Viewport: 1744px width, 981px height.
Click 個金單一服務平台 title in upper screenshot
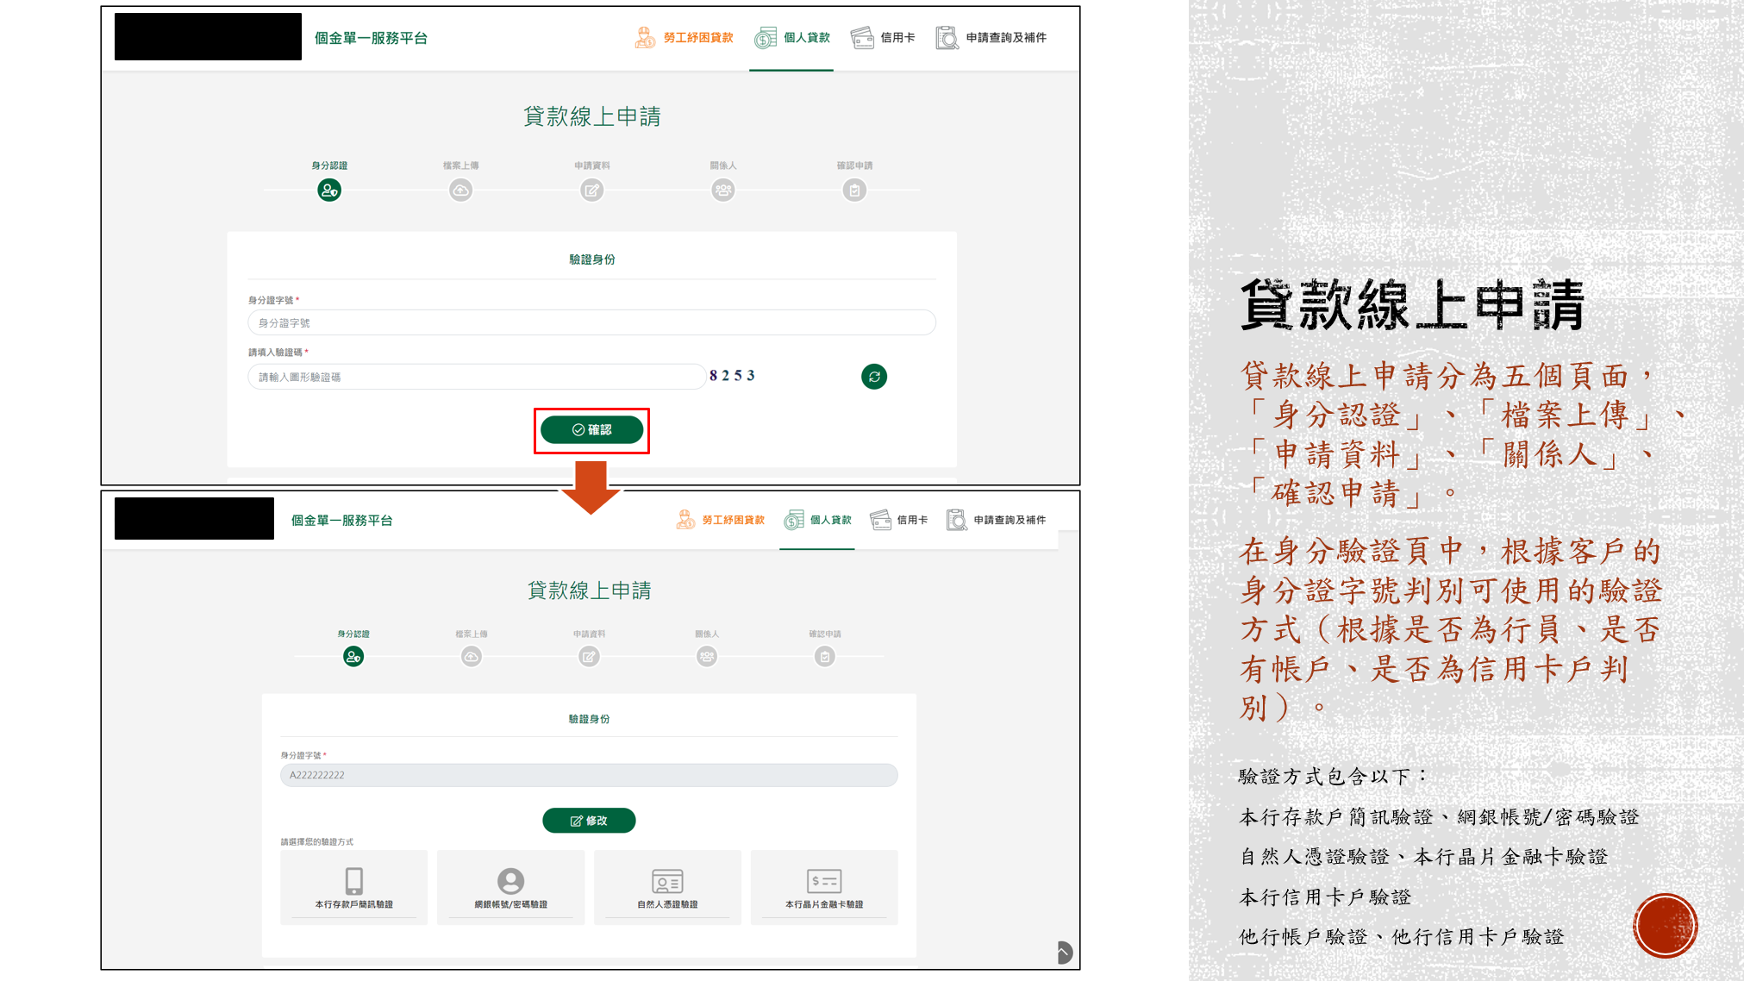tap(371, 38)
